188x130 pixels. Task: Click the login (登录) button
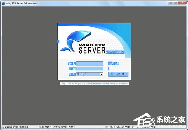pos(118,74)
